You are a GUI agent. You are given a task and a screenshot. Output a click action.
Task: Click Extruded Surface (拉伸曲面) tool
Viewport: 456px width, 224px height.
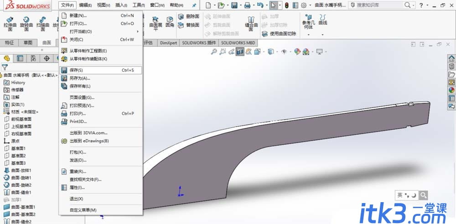click(x=10, y=24)
